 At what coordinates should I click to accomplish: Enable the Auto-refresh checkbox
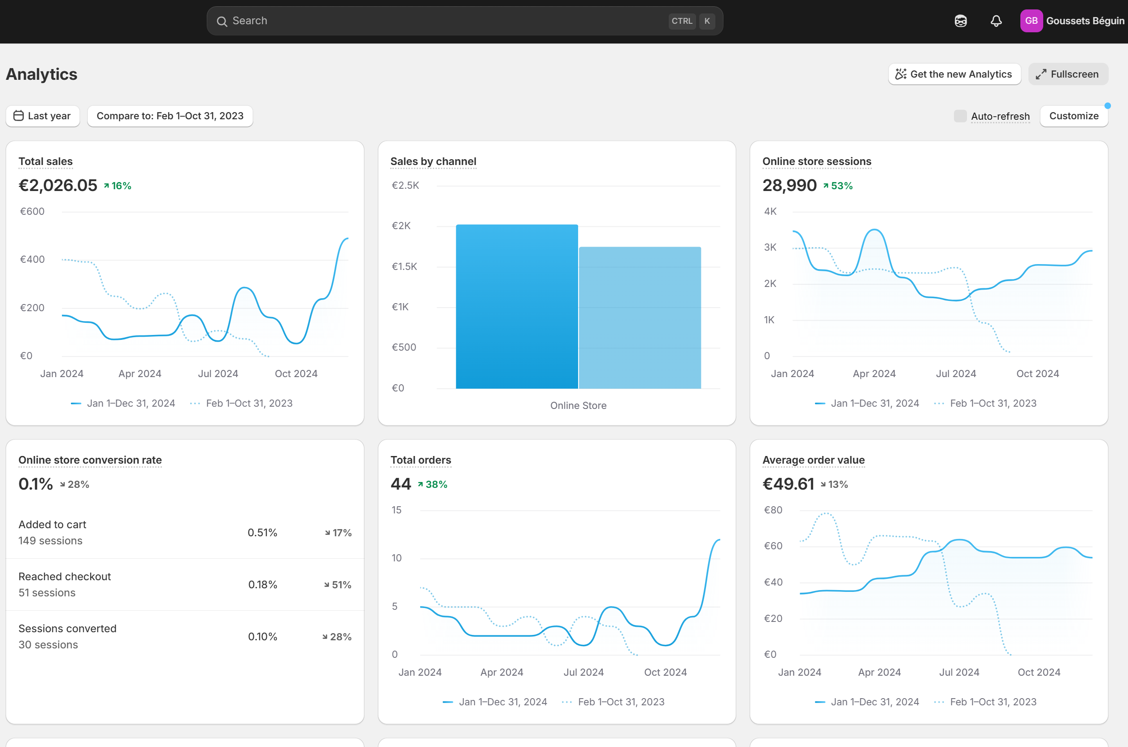point(960,116)
